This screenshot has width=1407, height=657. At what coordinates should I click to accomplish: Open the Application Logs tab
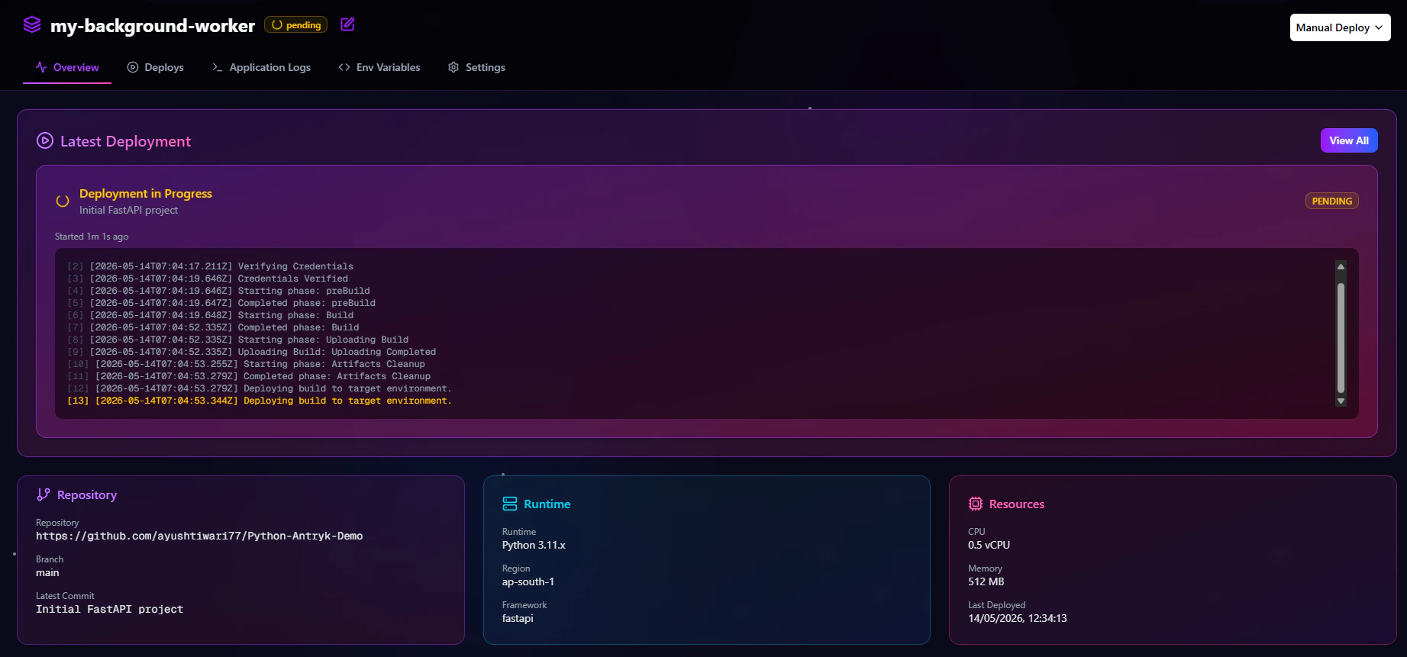(x=261, y=67)
